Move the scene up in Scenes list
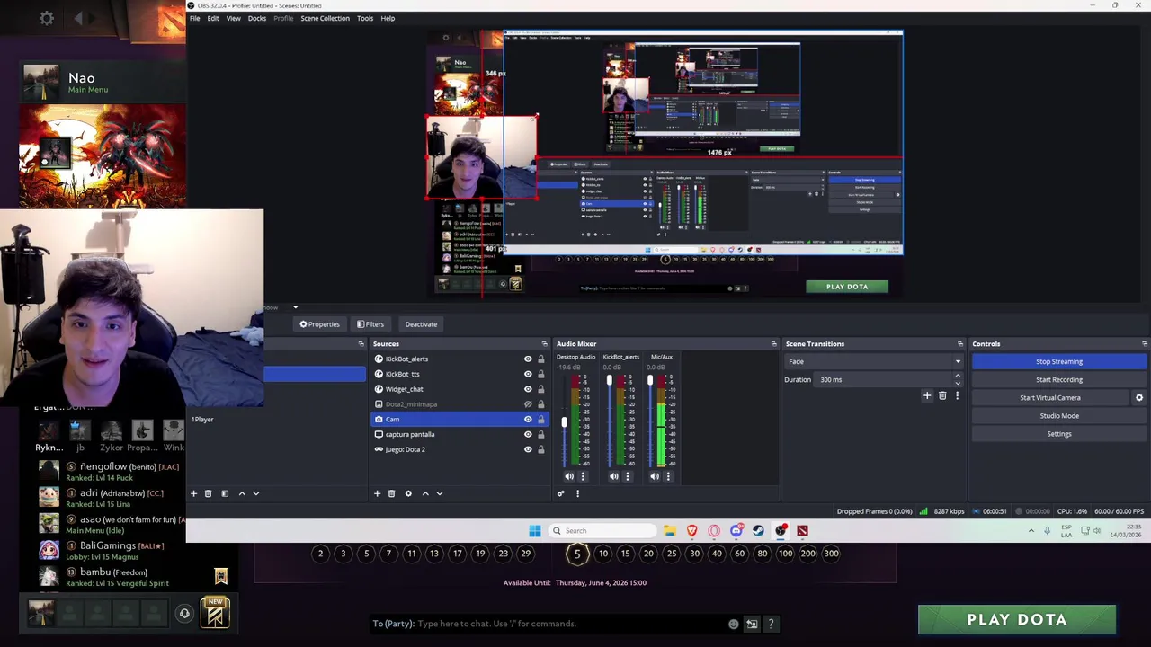 point(242,493)
